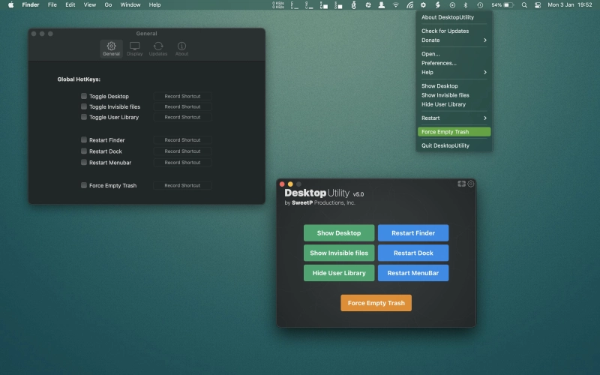Open Preferences... from the status menu
This screenshot has width=600, height=375.
(454, 63)
